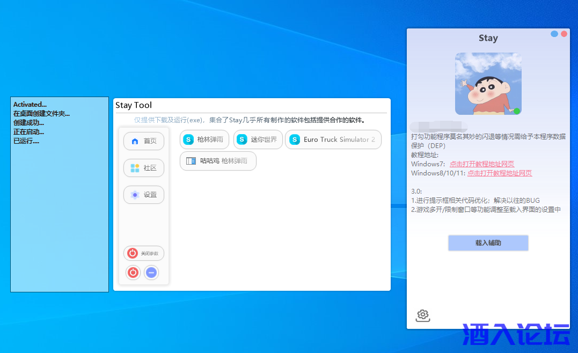Click changelog line about 游戏多开/限制窗口
The width and height of the screenshot is (578, 353).
486,210
